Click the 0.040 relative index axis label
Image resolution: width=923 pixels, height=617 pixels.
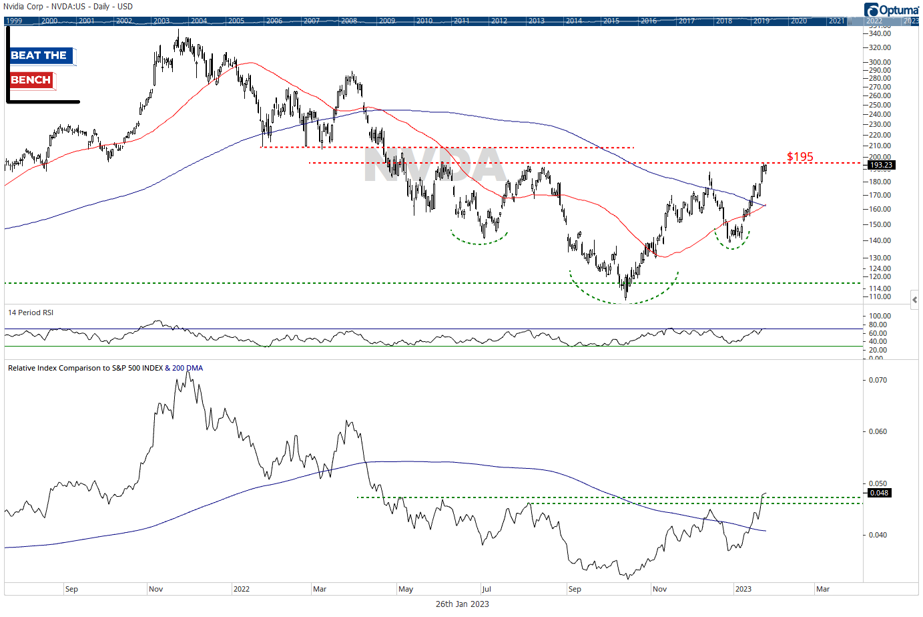[x=878, y=535]
